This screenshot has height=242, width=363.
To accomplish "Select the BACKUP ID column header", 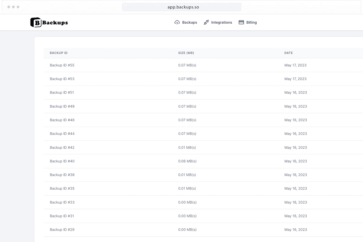I will [59, 53].
